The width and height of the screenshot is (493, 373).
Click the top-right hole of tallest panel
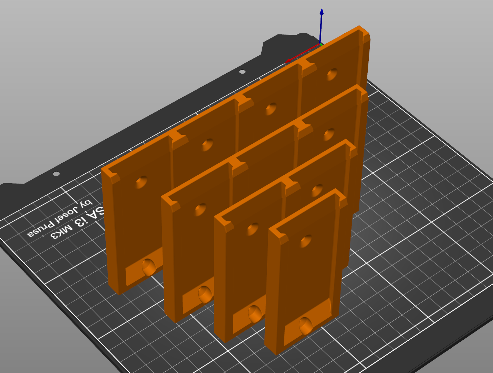point(332,74)
